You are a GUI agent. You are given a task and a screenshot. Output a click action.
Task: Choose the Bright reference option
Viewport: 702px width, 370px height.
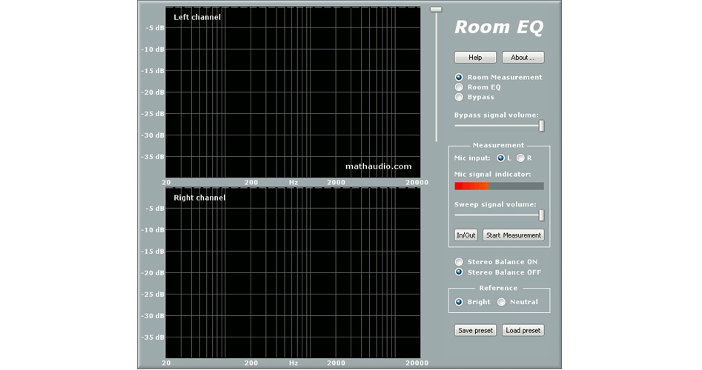coord(459,302)
